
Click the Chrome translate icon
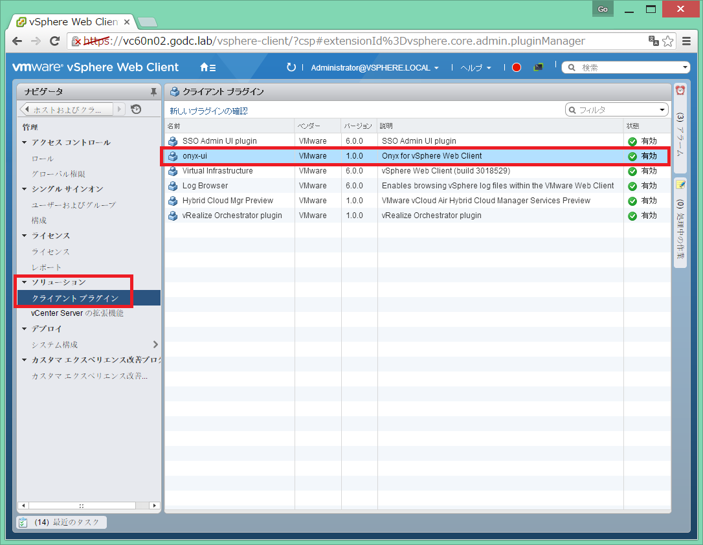pos(653,41)
